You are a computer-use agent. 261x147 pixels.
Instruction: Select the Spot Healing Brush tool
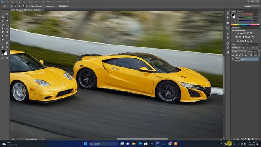(3, 25)
